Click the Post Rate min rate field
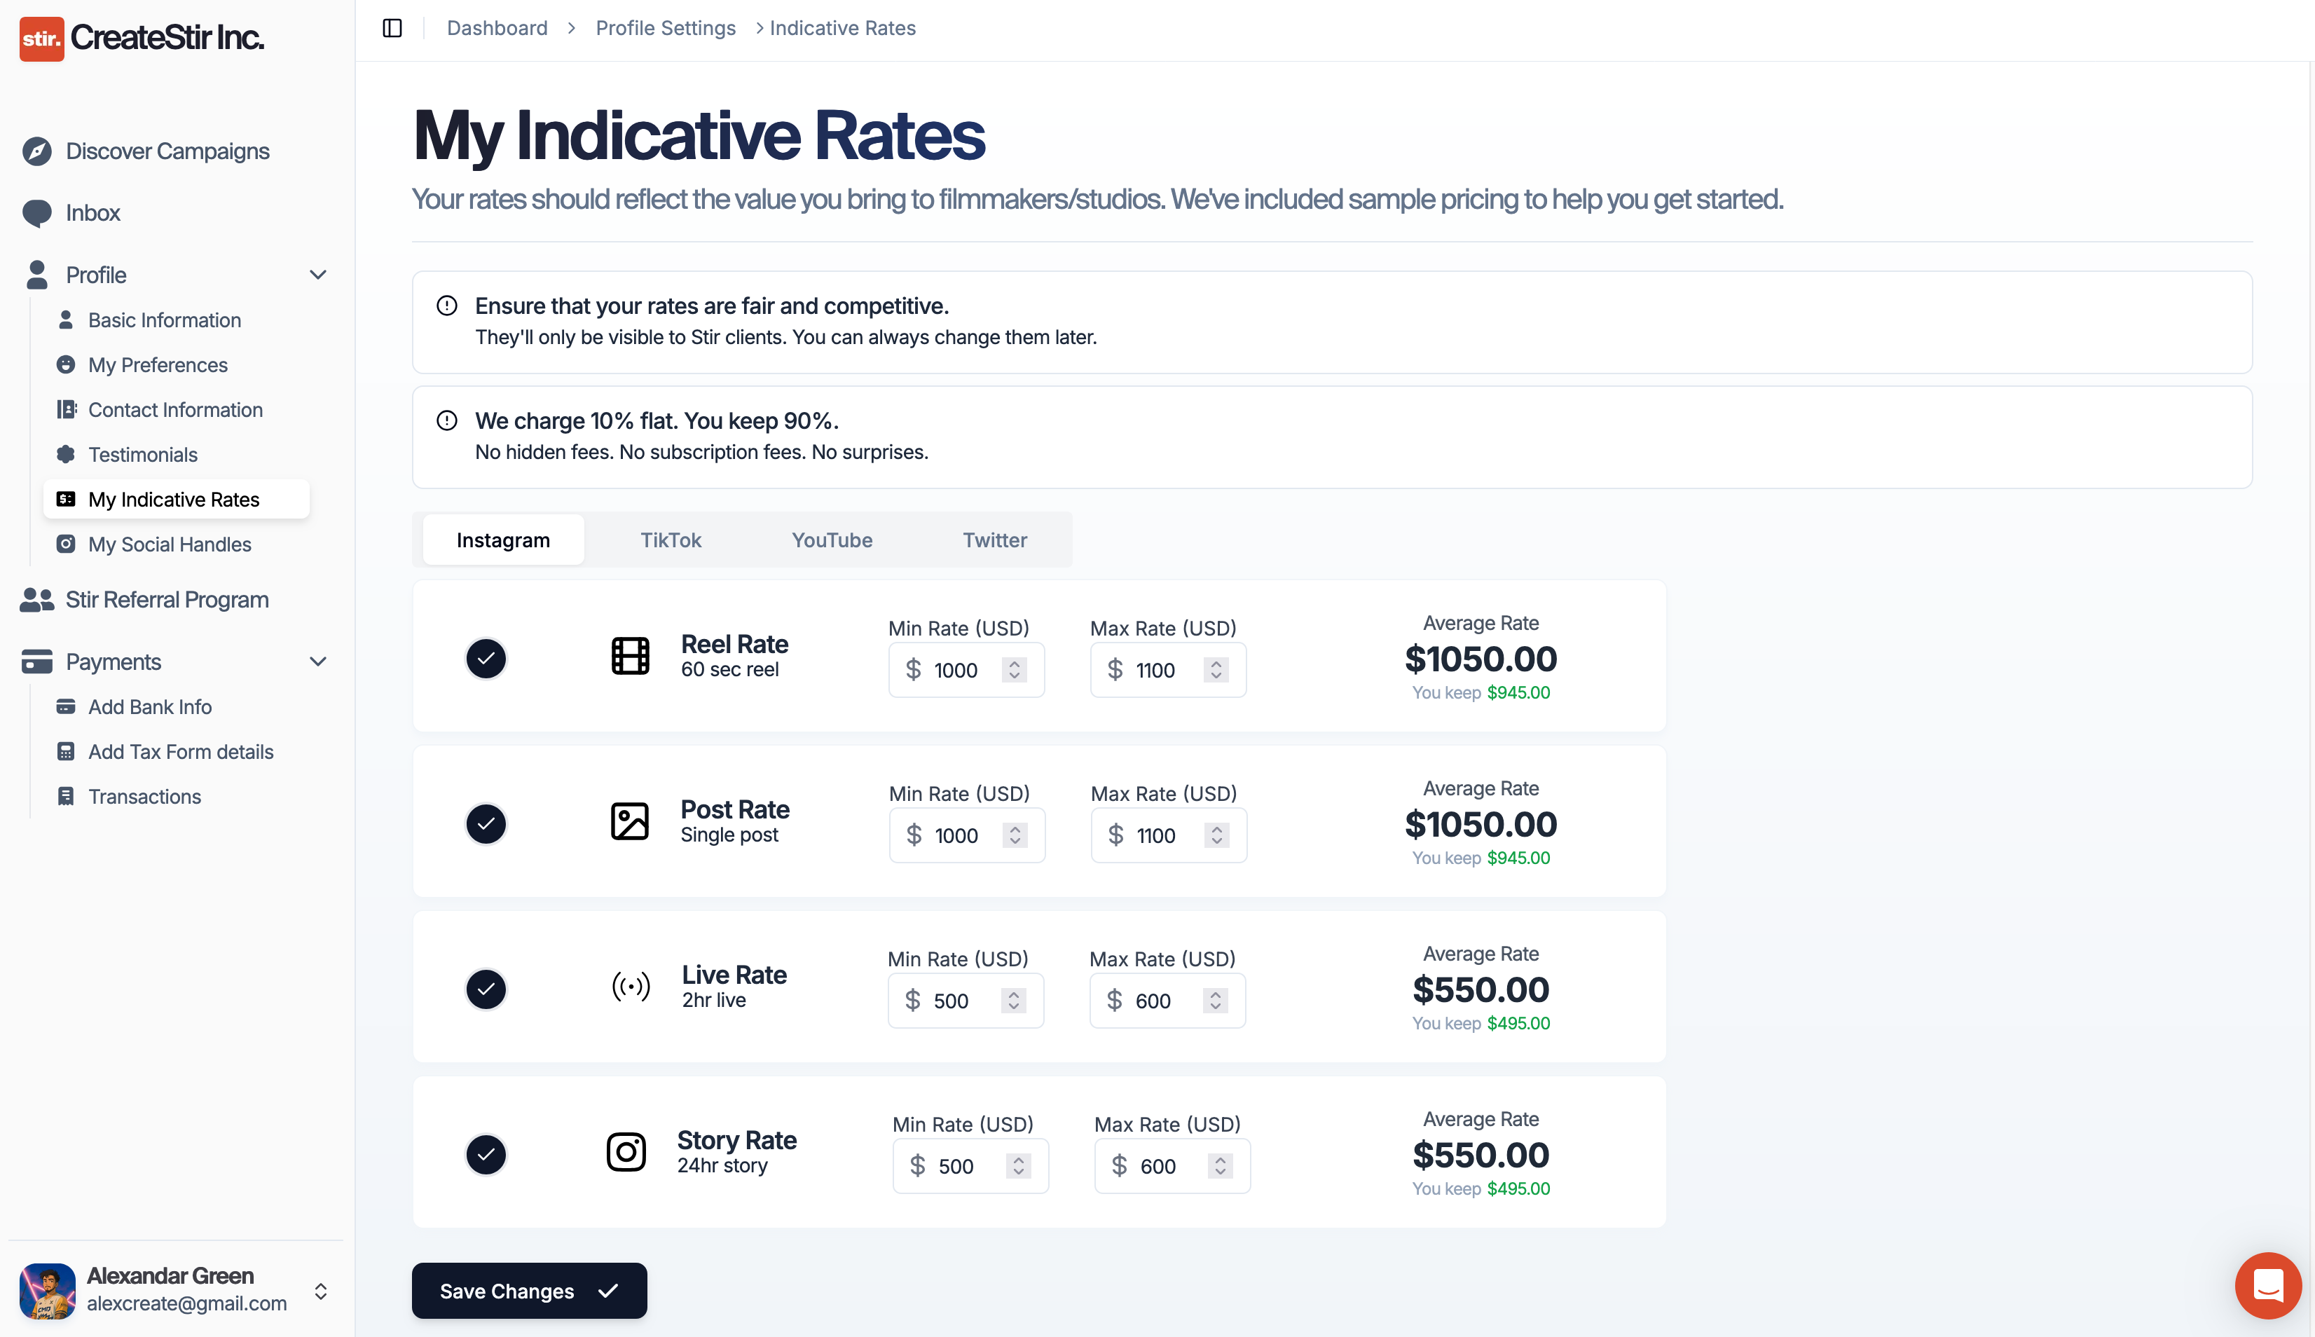2315x1337 pixels. [959, 835]
